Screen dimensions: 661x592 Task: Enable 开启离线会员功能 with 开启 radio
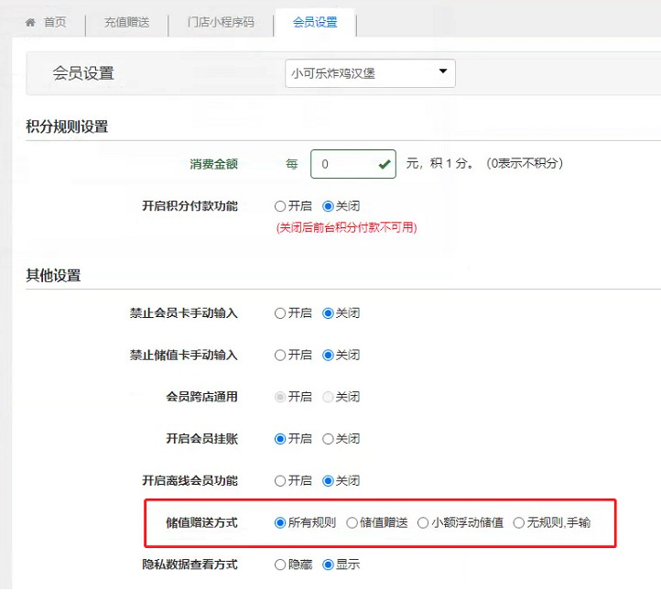pyautogui.click(x=281, y=480)
